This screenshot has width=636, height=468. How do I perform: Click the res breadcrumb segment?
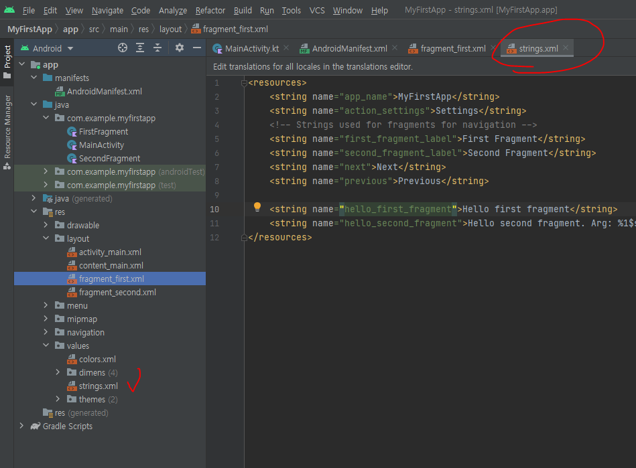143,29
